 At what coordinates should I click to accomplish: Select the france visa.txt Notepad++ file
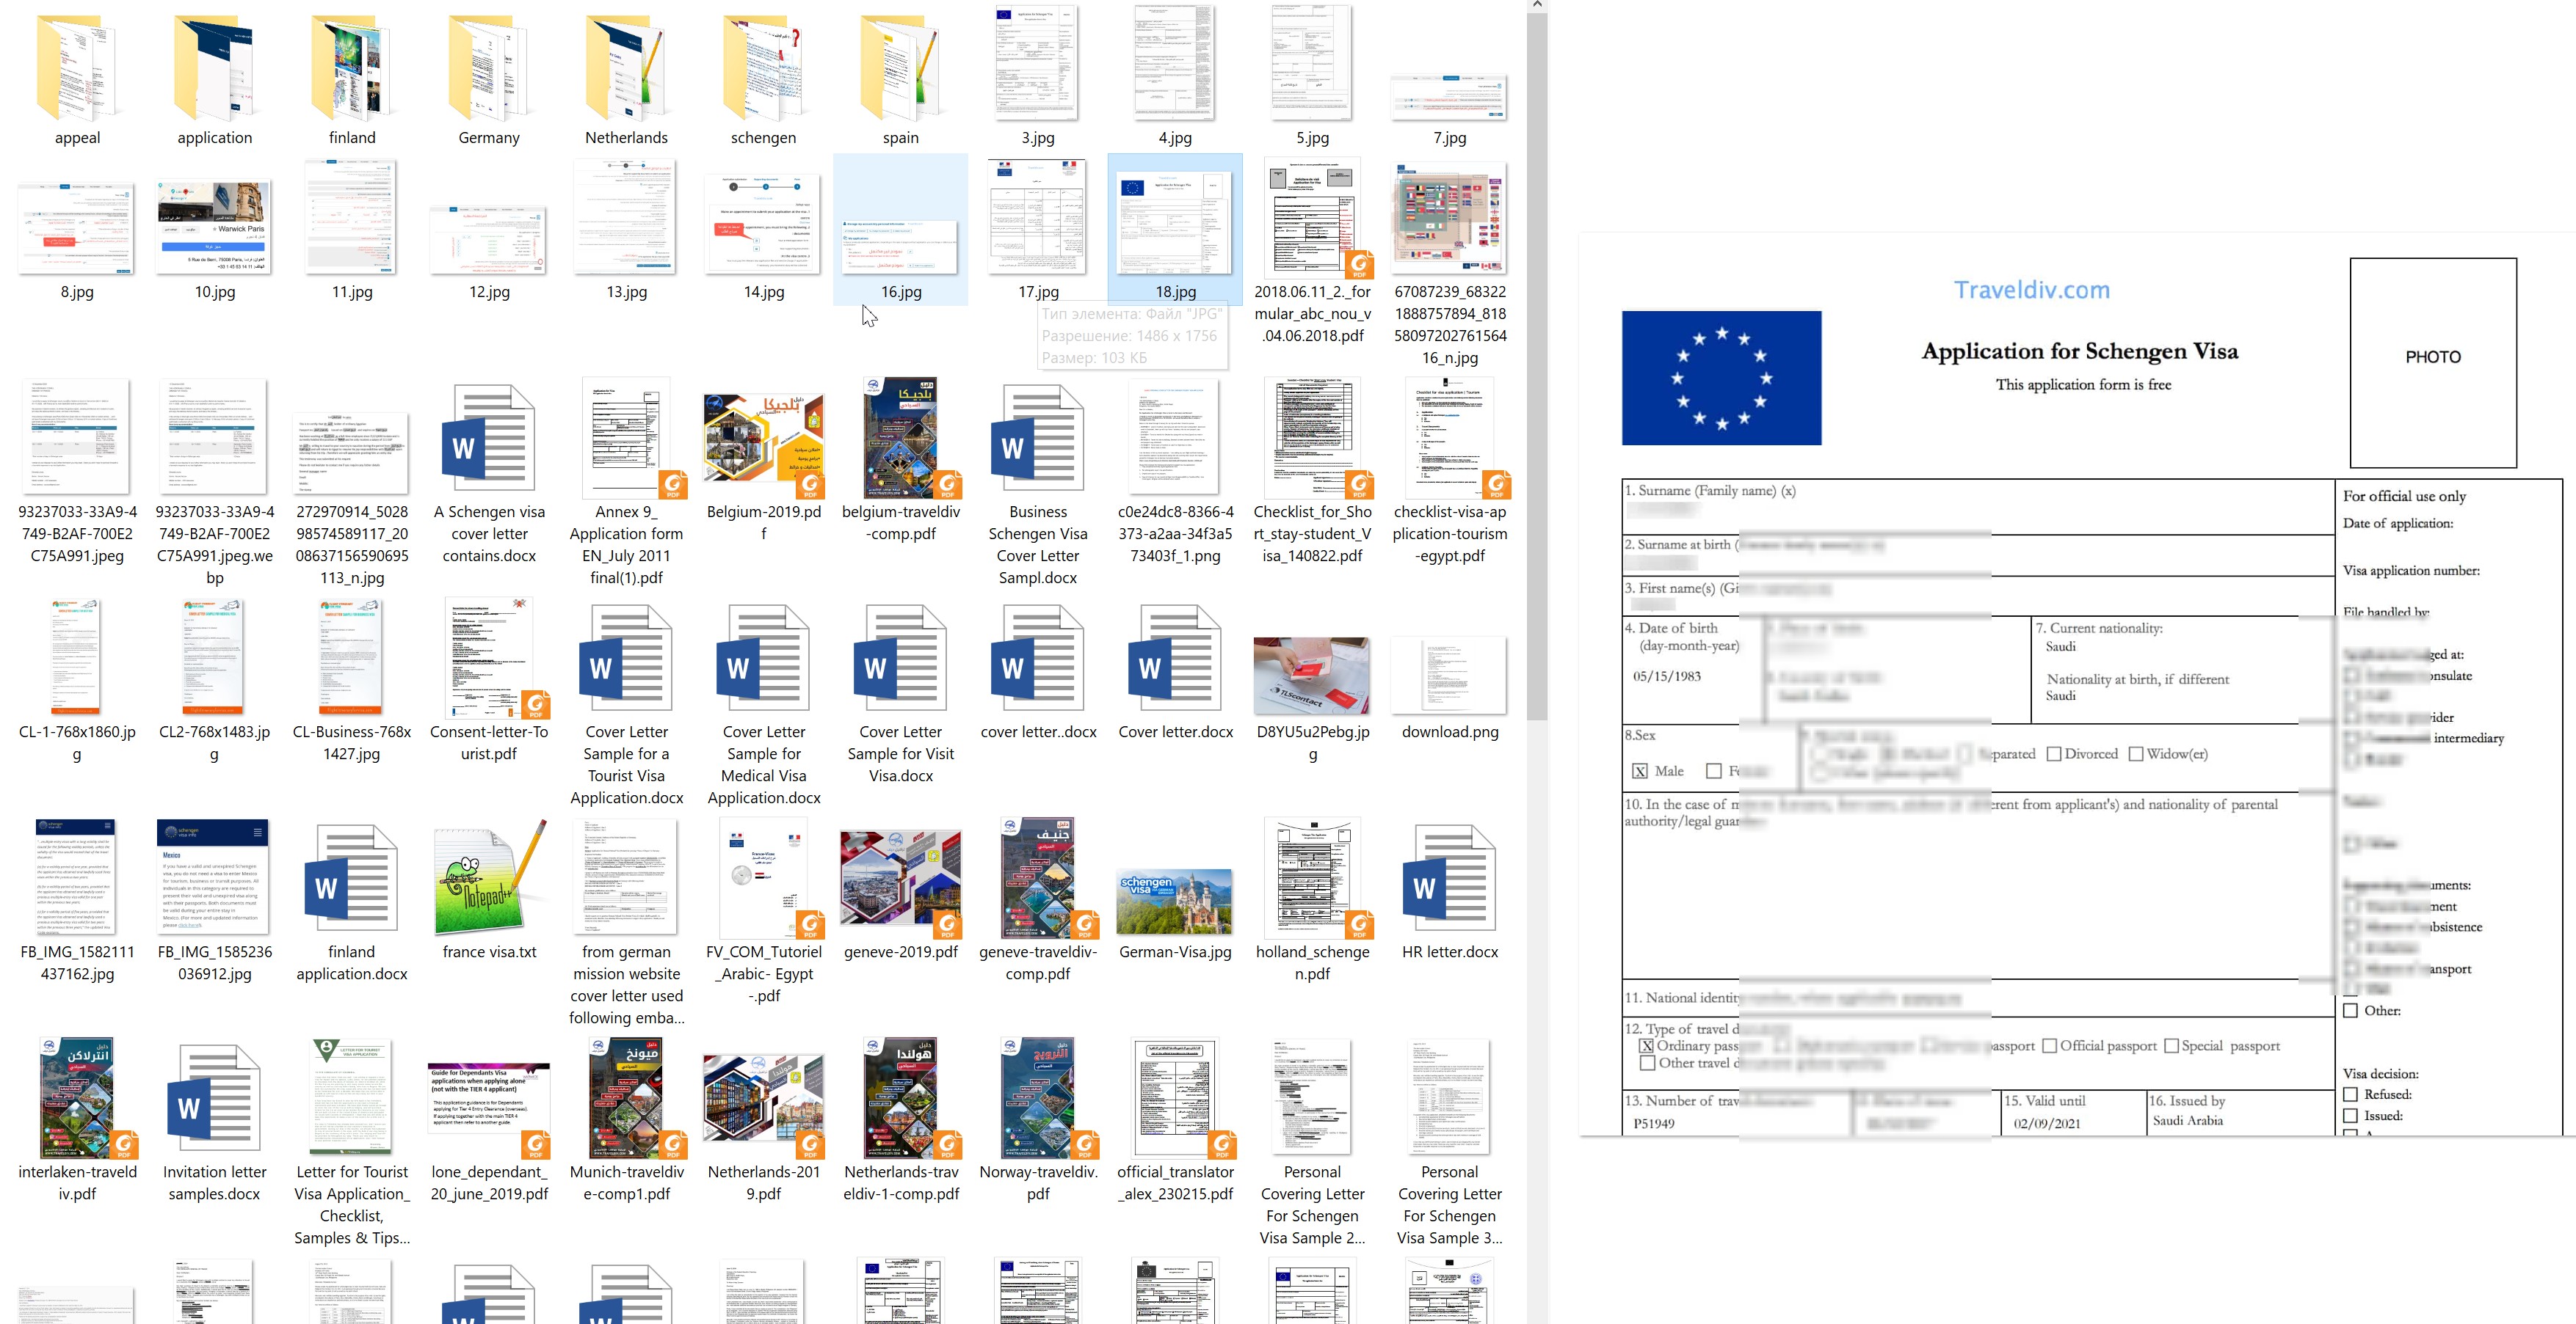pyautogui.click(x=489, y=879)
